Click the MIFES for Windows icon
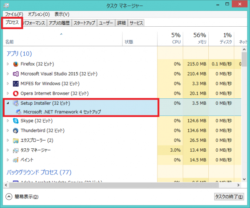The height and width of the screenshot is (208, 250). click(16, 83)
